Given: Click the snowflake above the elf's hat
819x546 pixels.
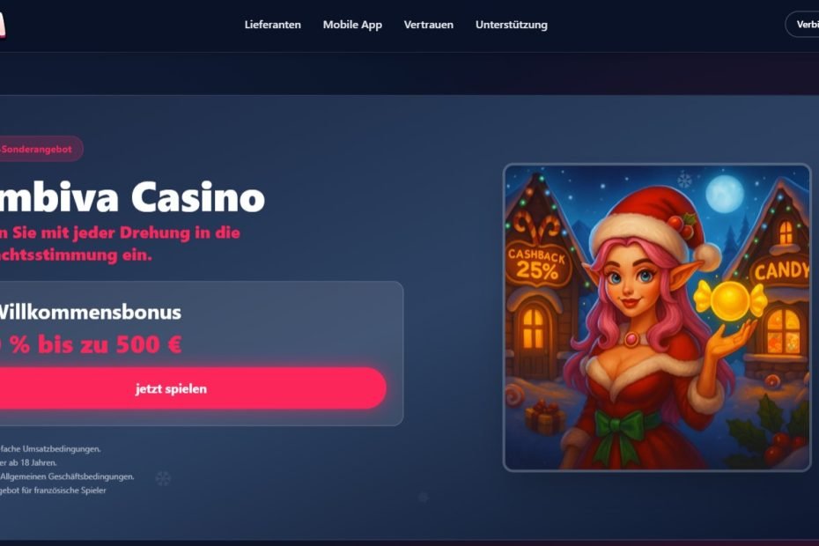Looking at the screenshot, I should 685,181.
